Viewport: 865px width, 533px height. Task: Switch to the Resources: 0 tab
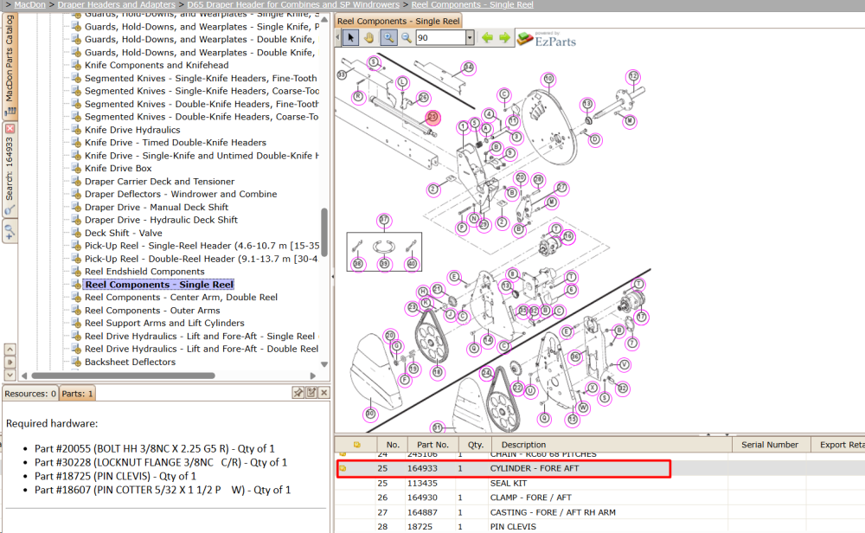(x=29, y=394)
